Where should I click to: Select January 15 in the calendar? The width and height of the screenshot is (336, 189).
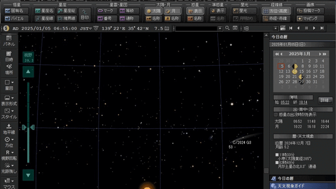click(301, 71)
